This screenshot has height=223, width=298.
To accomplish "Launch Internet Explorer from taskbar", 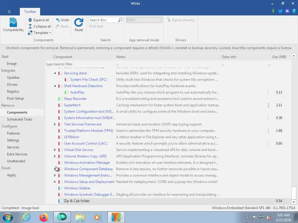I will pyautogui.click(x=26, y=217).
